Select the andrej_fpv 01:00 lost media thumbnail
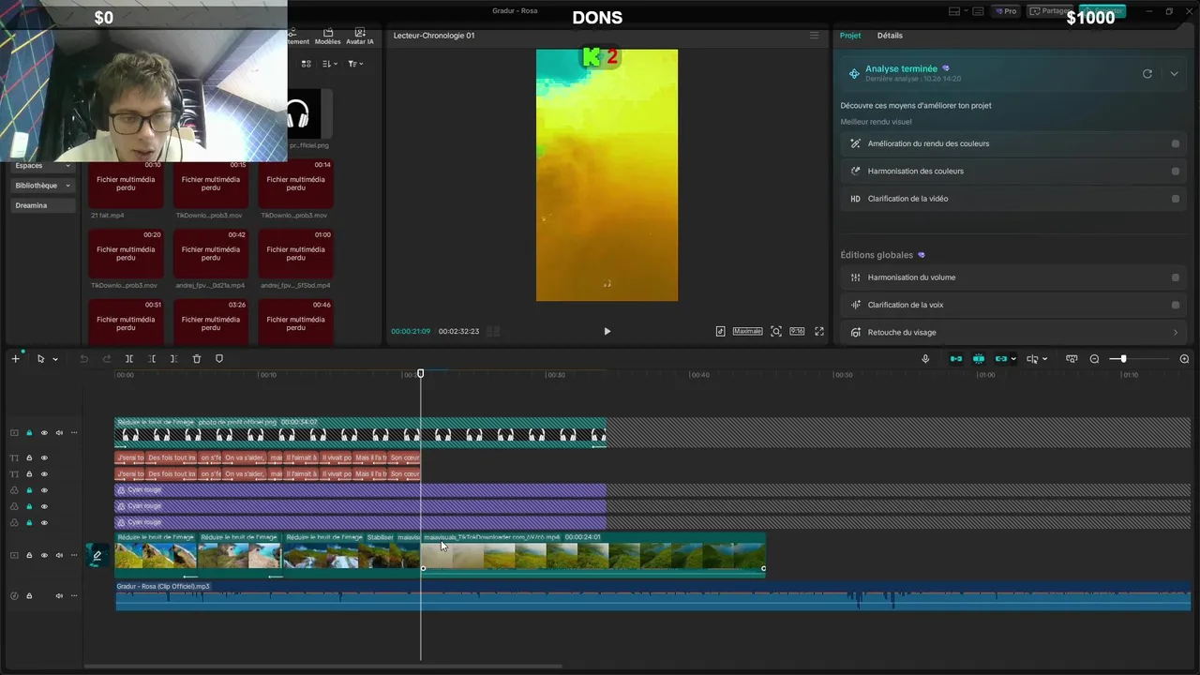 tap(295, 254)
